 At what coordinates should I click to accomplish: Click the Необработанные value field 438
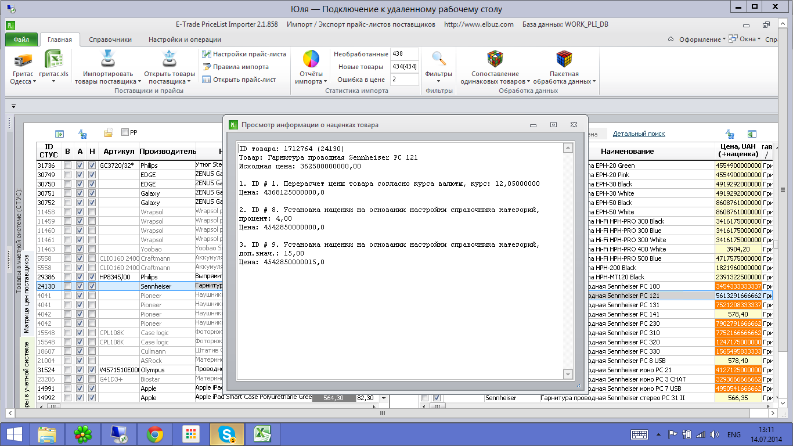405,54
